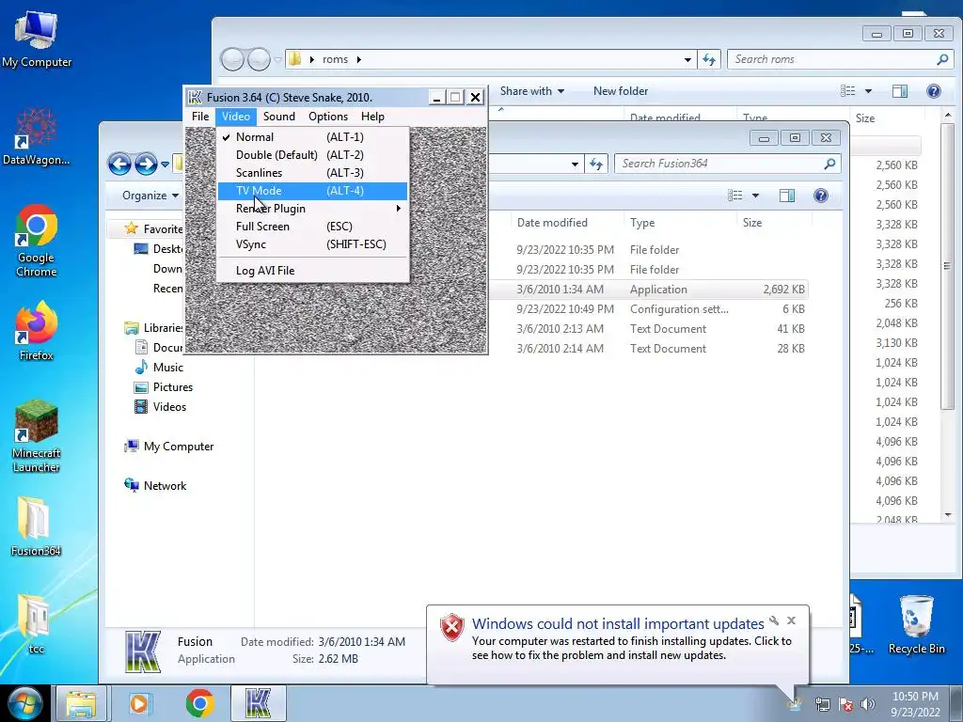The image size is (963, 722).
Task: Click the network icon in the system tray
Action: 822,704
